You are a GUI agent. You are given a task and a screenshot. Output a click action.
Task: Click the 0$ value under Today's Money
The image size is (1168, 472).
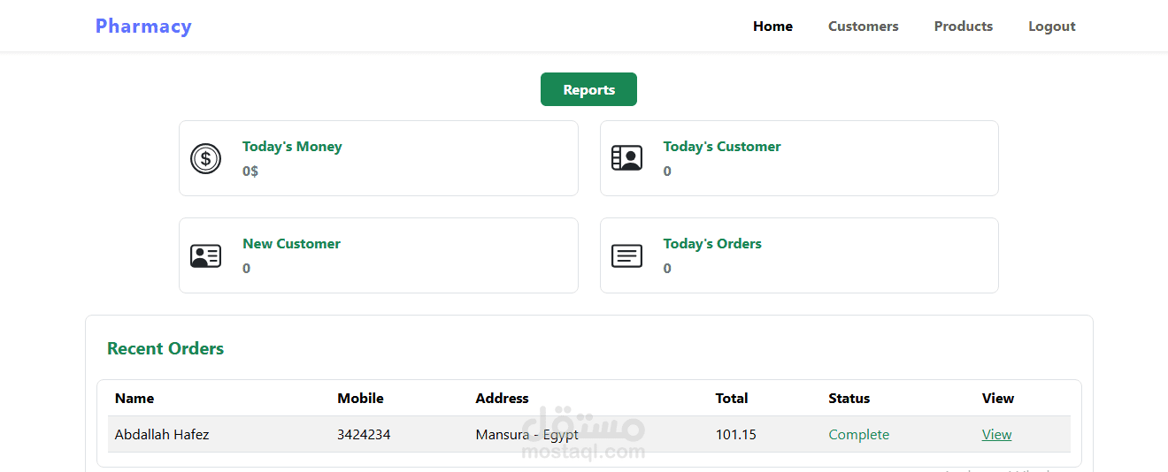coord(250,171)
